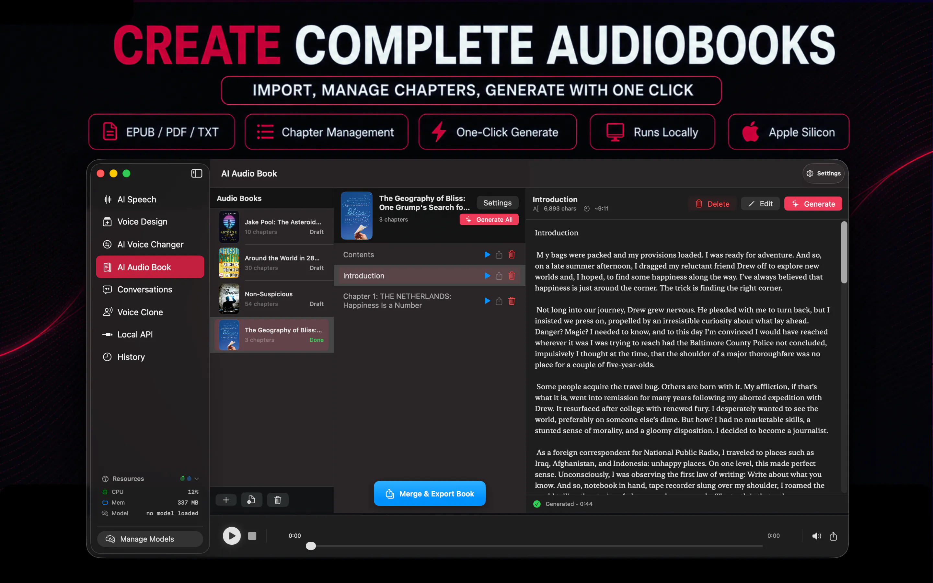Click the Resources info icon
Screen dimensions: 933x583
point(105,478)
